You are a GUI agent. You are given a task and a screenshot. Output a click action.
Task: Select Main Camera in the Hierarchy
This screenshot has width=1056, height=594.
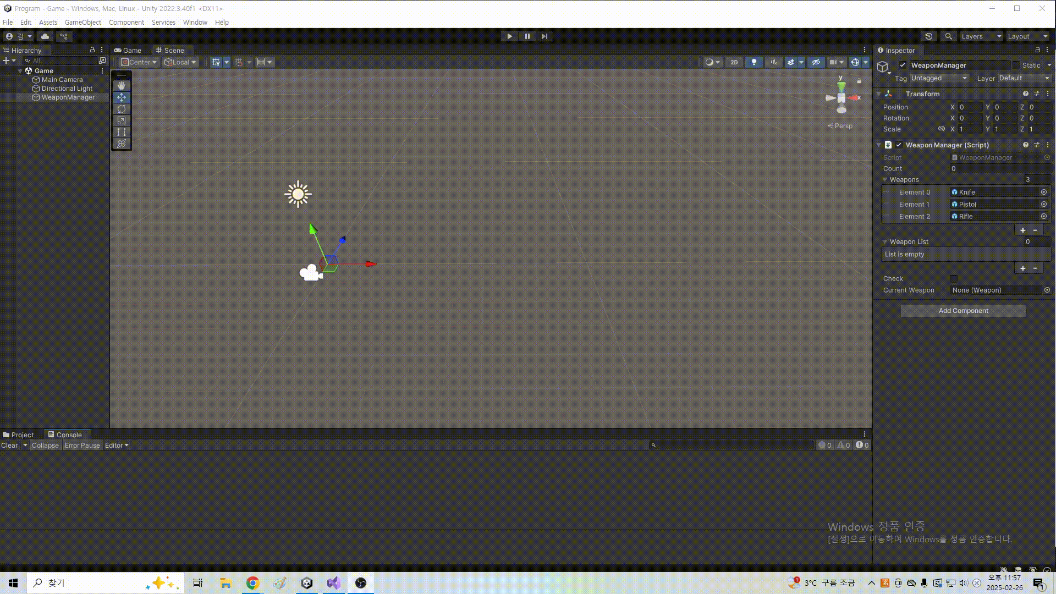tap(62, 80)
